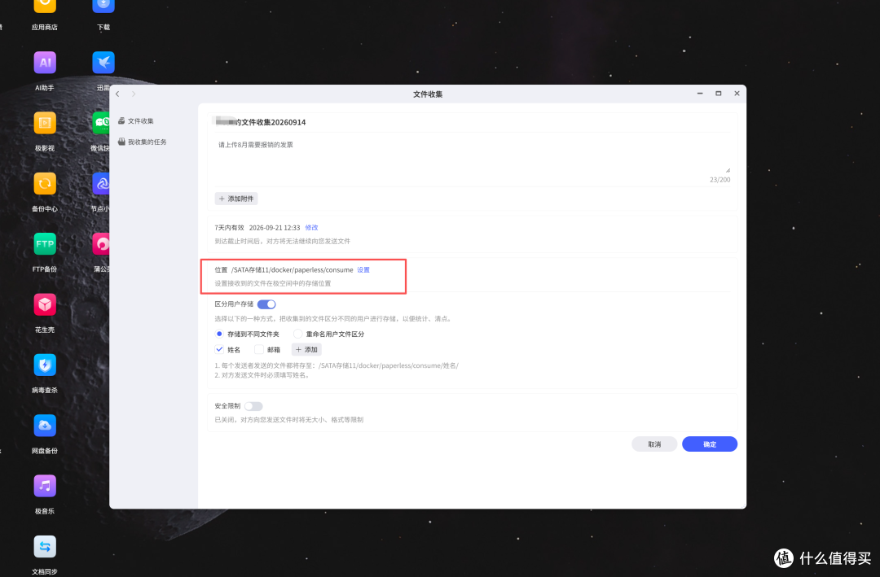
Task: Toggle the 区分用户存储 switch
Action: 266,304
